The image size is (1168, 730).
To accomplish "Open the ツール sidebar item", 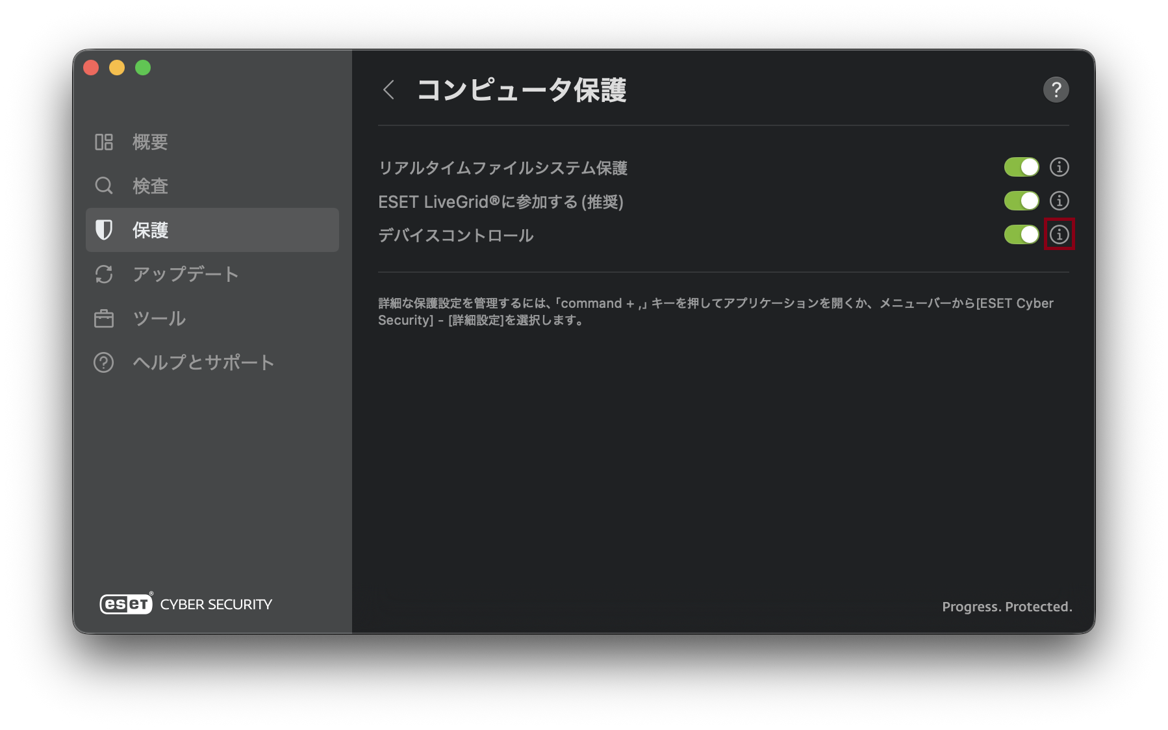I will pyautogui.click(x=159, y=319).
